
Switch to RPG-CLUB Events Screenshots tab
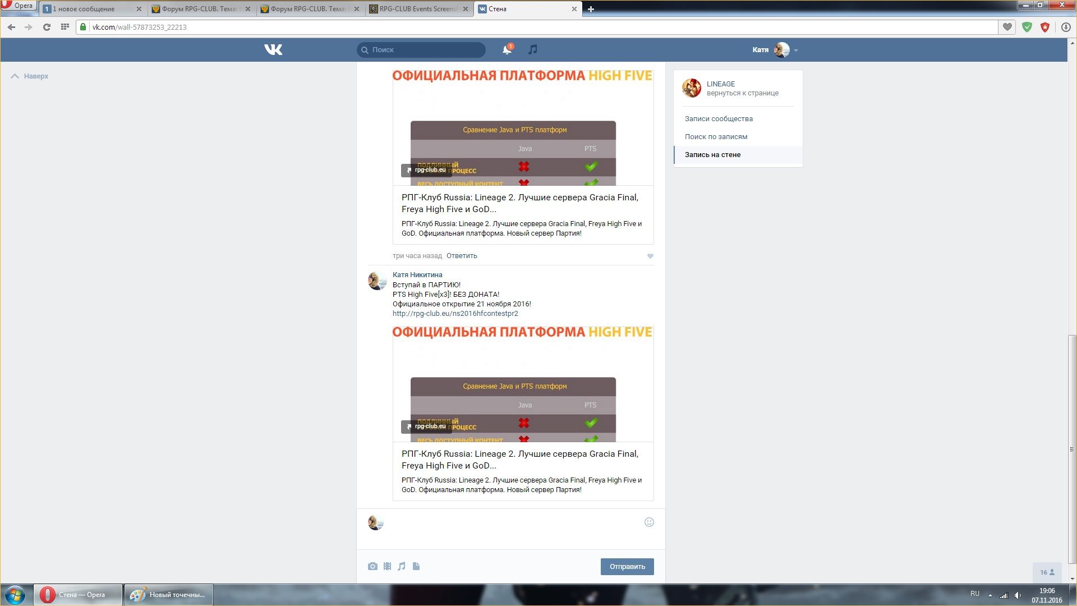click(x=418, y=9)
